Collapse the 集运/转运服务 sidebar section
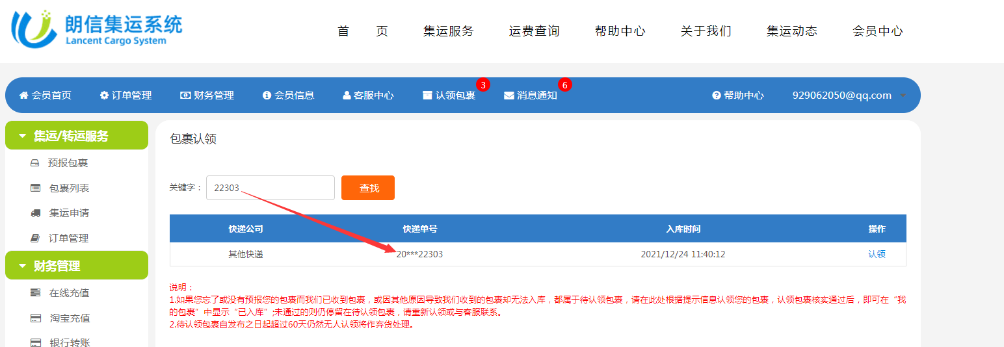Image resolution: width=1004 pixels, height=347 pixels. [23, 136]
